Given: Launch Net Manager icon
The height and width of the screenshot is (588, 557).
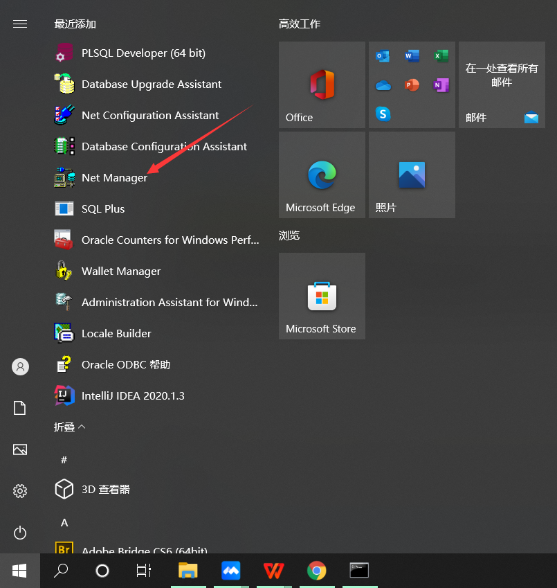Looking at the screenshot, I should [64, 177].
